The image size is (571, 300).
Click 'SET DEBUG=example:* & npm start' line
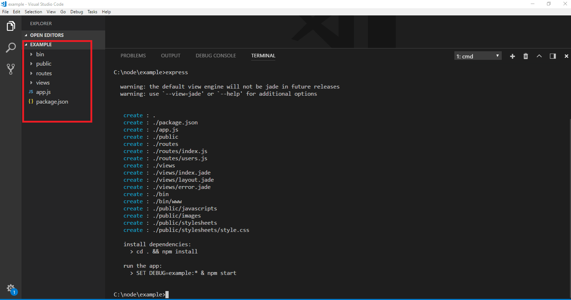186,273
